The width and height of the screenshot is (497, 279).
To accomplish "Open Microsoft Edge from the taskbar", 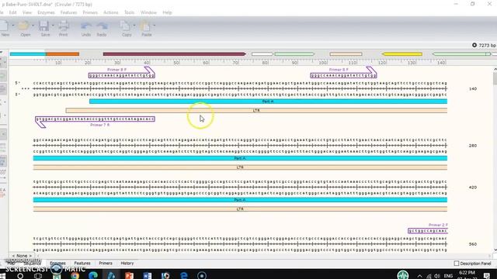I will click(93, 276).
